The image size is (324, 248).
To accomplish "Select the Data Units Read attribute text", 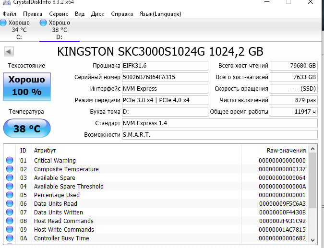I will pos(55,204).
